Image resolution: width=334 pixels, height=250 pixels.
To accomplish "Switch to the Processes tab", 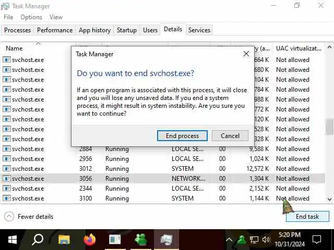I will click(x=17, y=30).
